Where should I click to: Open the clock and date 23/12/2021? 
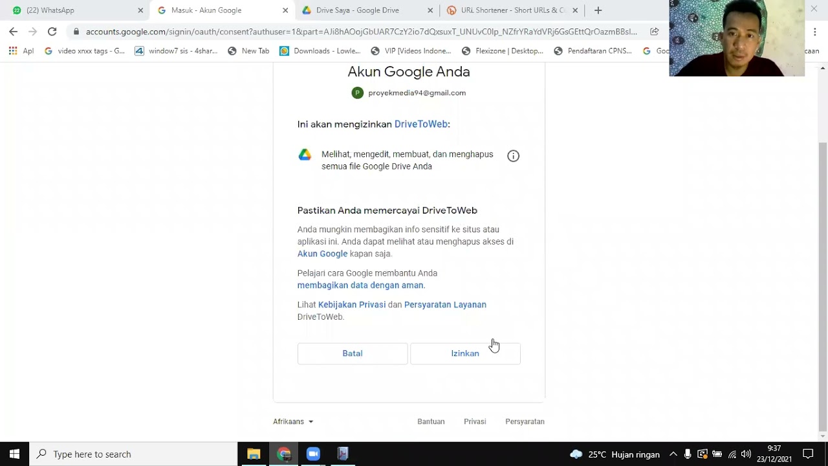pyautogui.click(x=774, y=454)
